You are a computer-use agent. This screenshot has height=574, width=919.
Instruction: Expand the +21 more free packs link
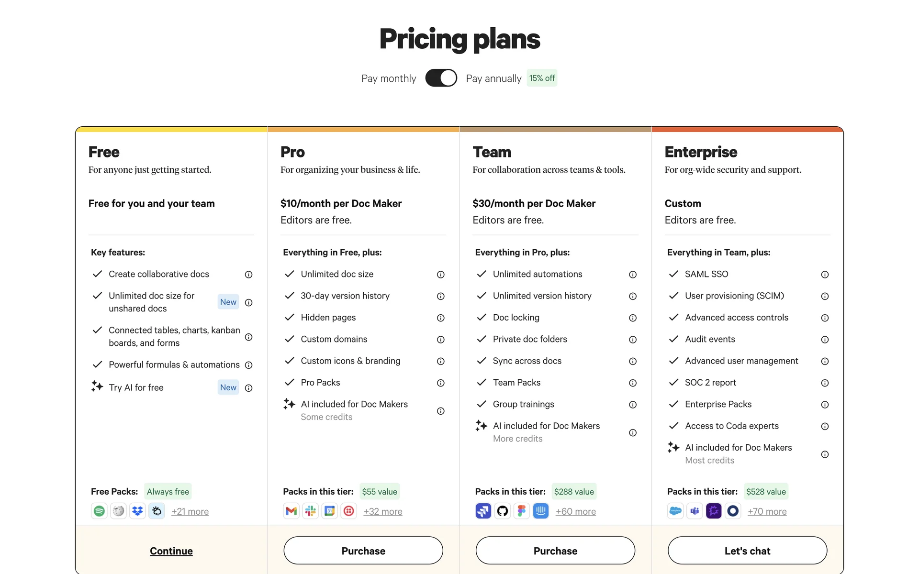[190, 512]
